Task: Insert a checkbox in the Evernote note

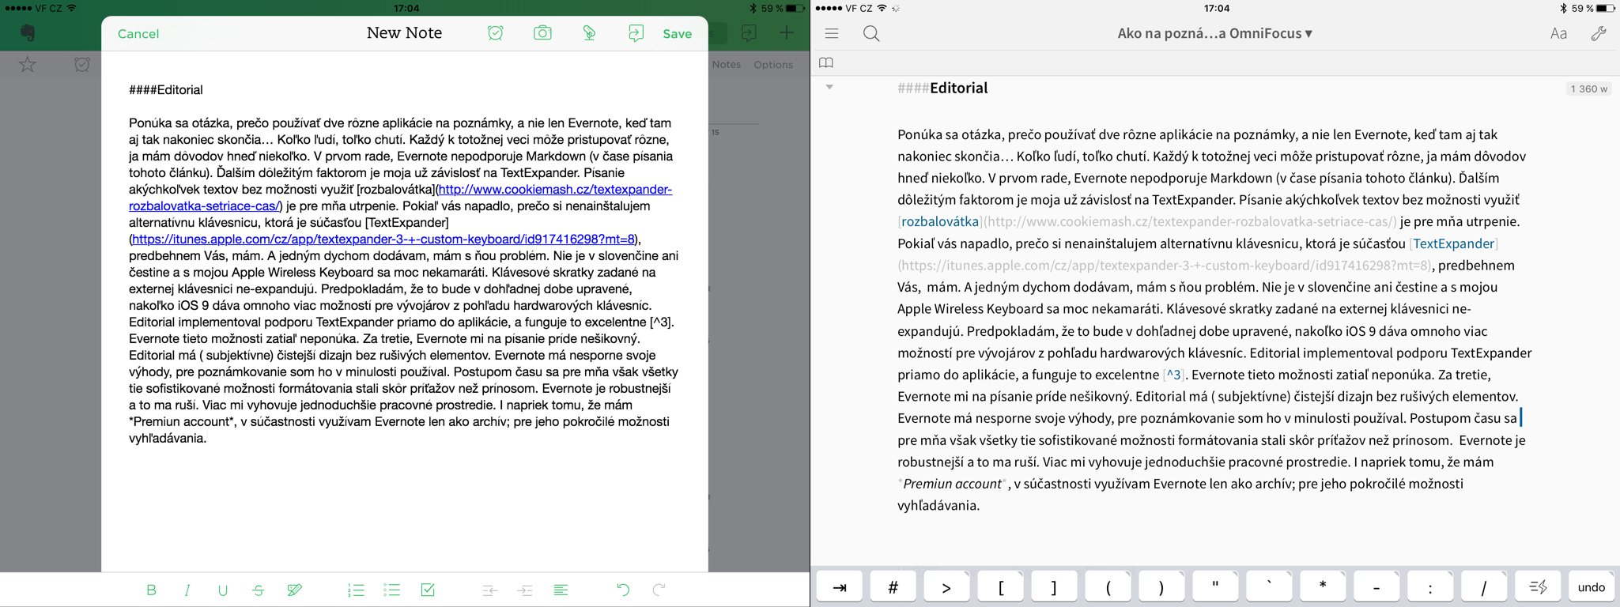Action: coord(428,590)
